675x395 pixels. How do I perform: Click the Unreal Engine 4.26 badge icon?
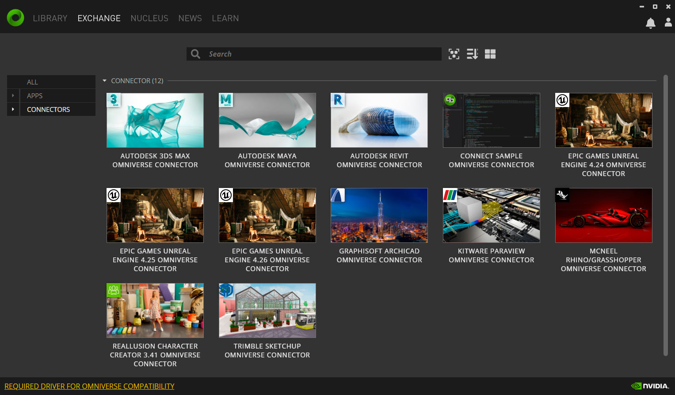click(x=226, y=195)
